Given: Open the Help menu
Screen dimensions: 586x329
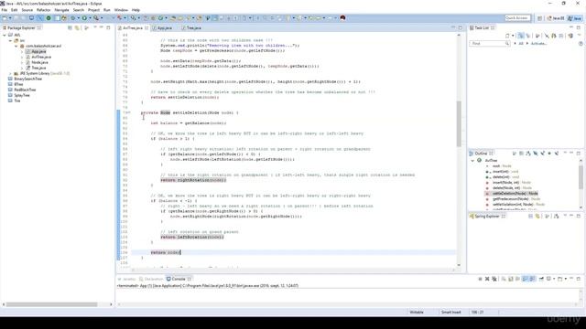Looking at the screenshot, I should click(x=136, y=10).
